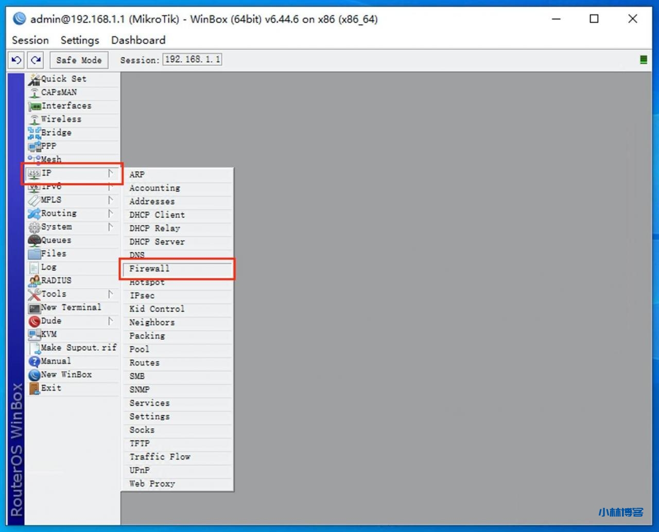Click the green connection status indicator
The image size is (659, 532).
click(643, 60)
